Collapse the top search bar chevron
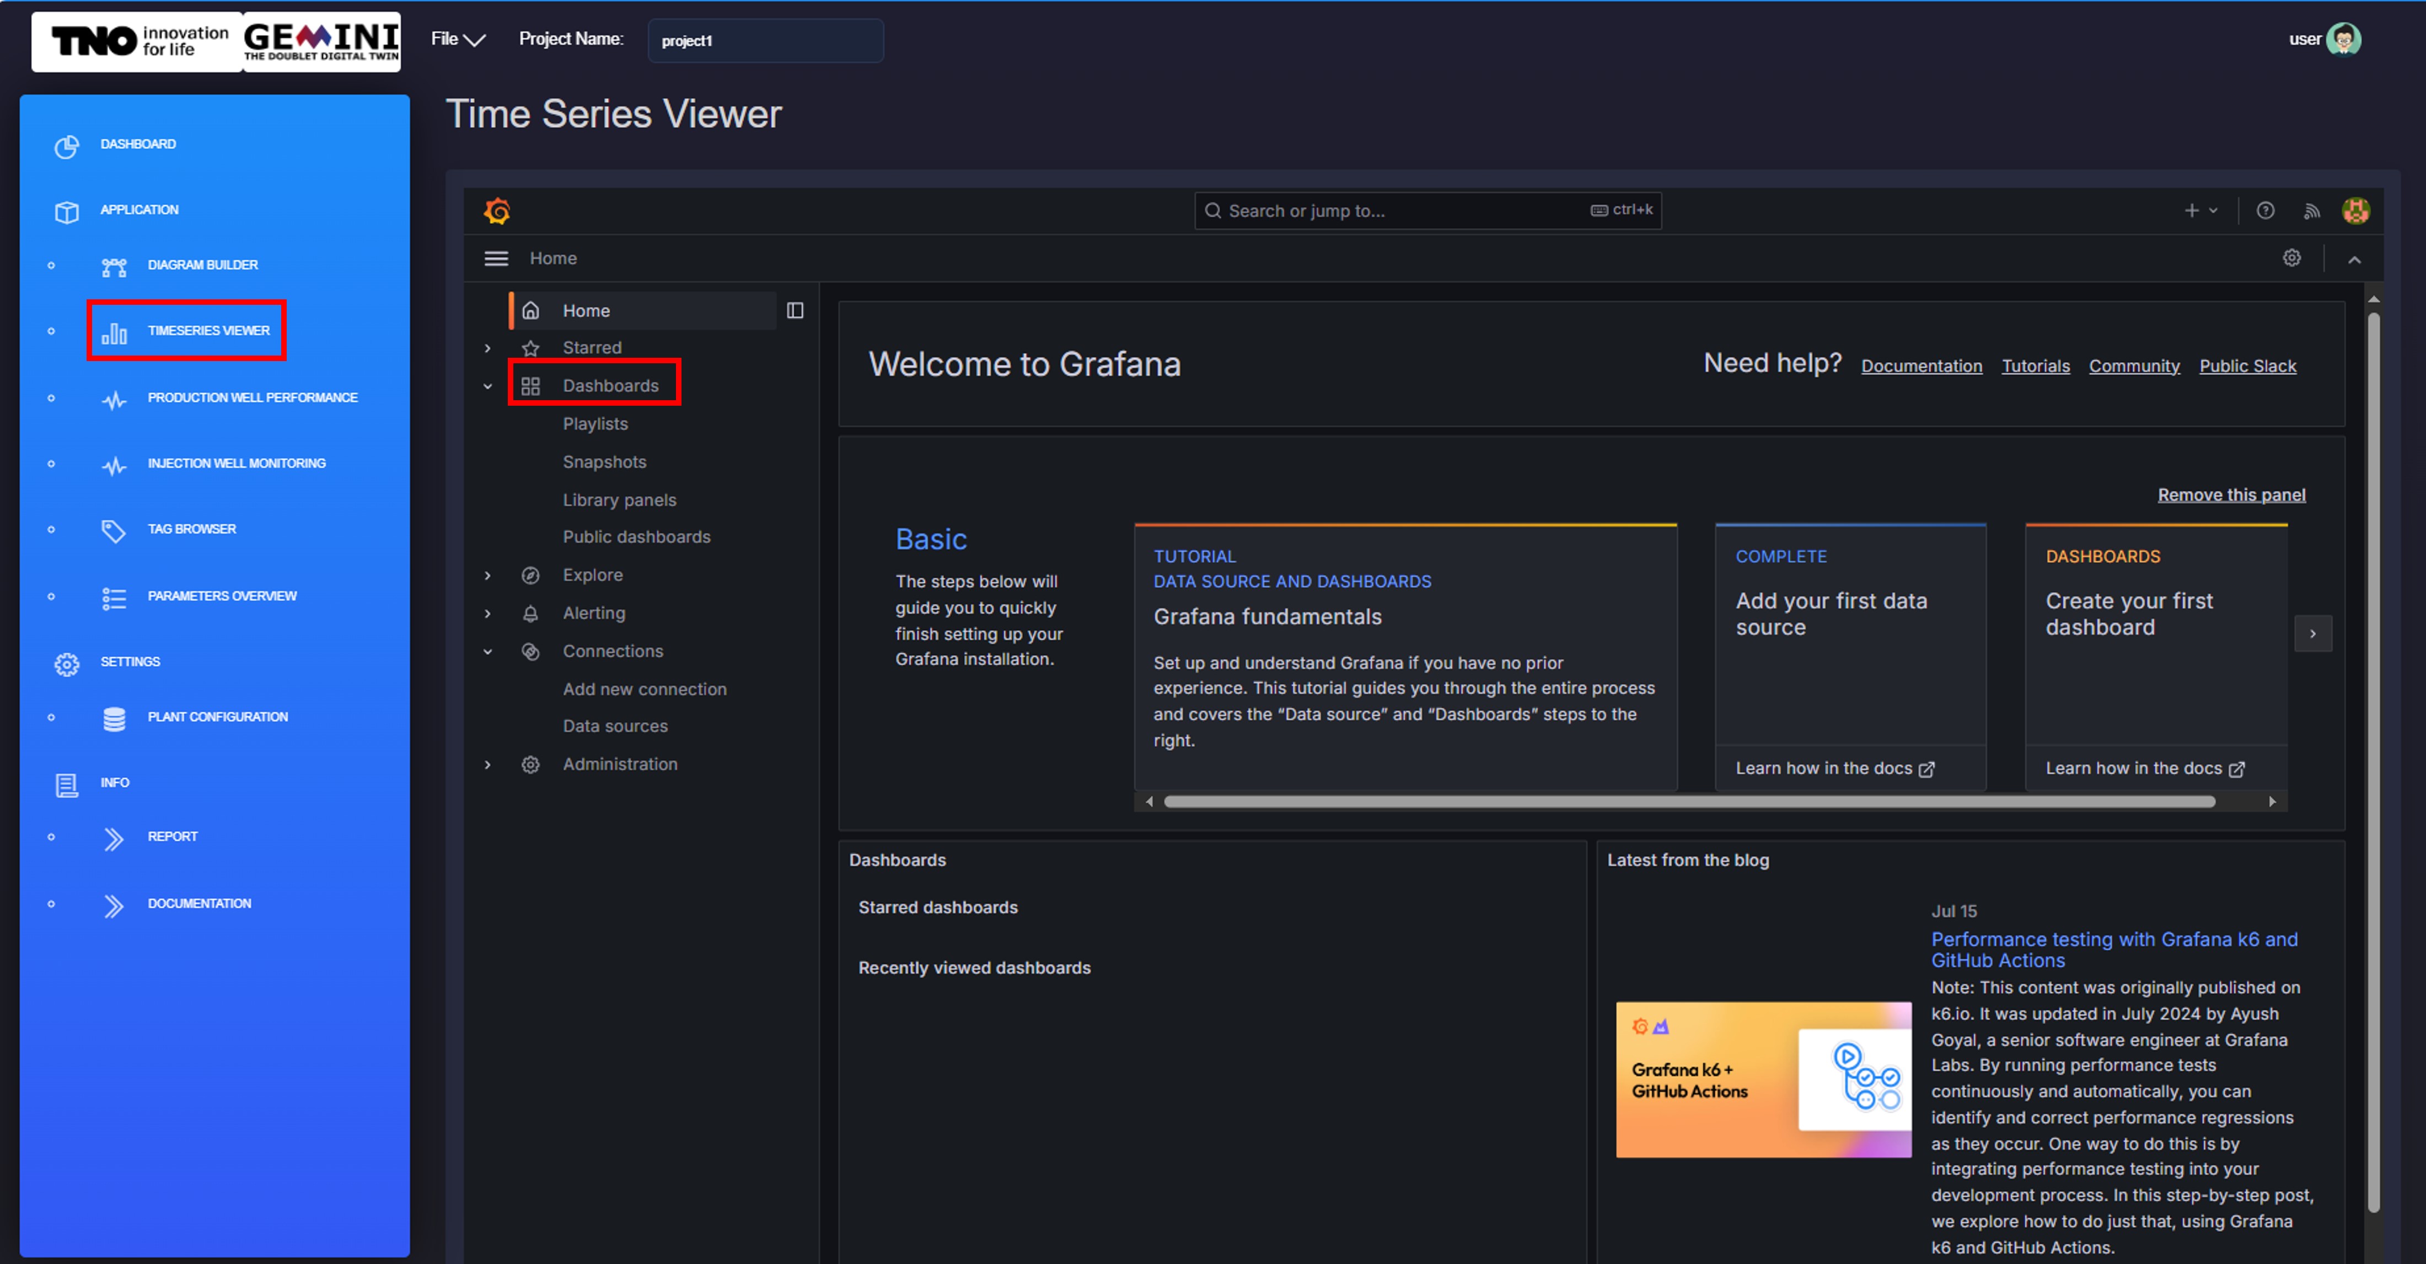The width and height of the screenshot is (2426, 1264). coord(2353,260)
